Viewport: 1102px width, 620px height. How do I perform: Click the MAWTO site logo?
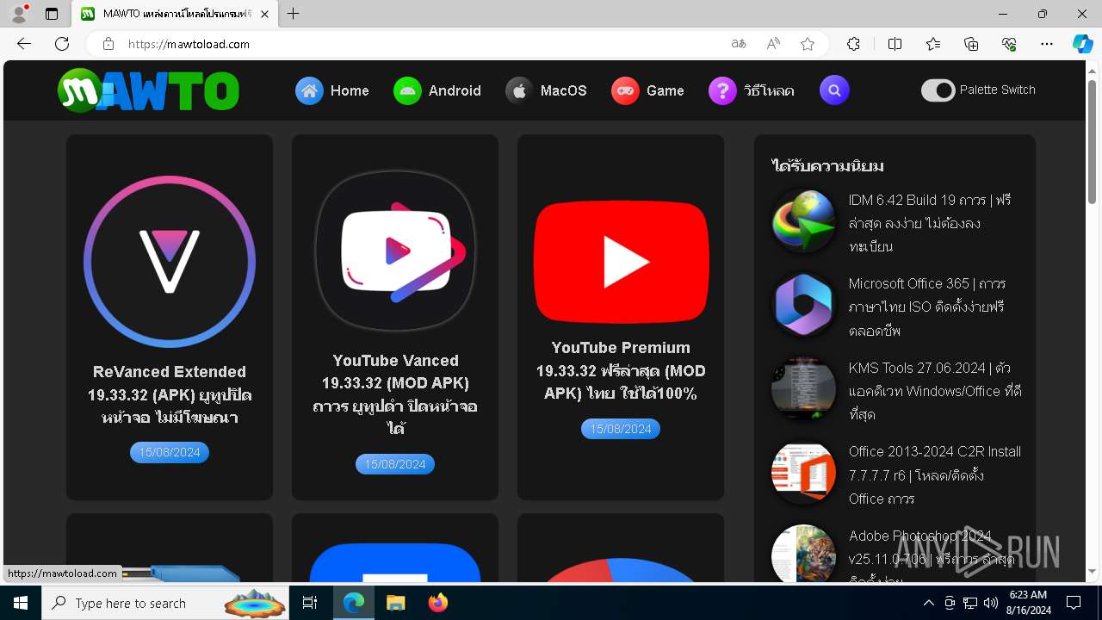148,90
